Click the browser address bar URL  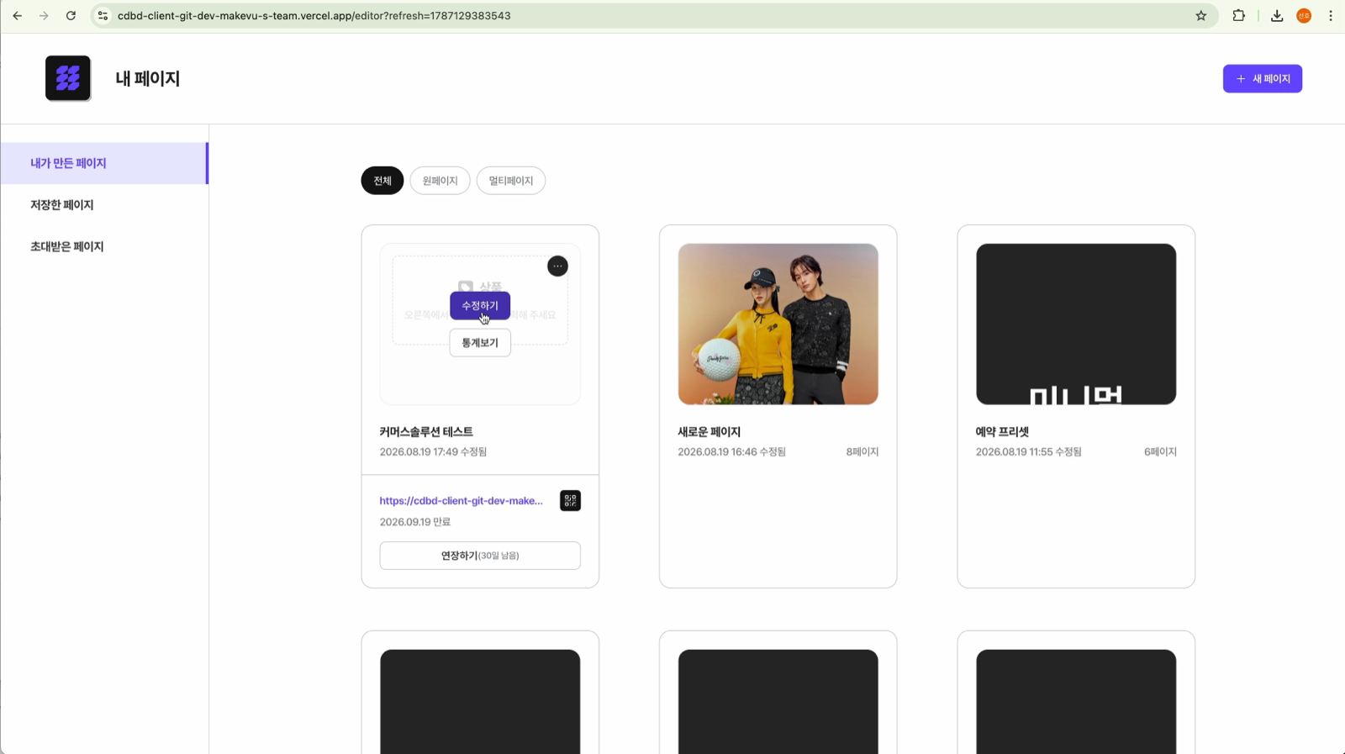pyautogui.click(x=314, y=16)
